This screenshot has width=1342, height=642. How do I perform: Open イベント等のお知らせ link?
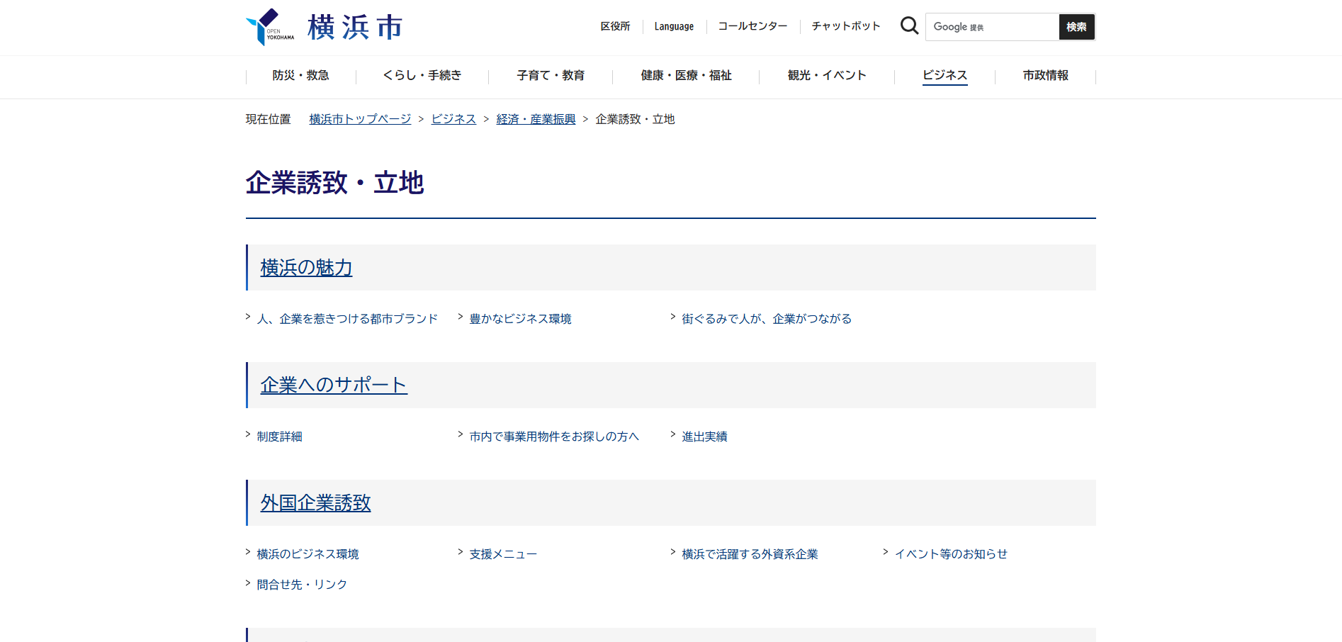(951, 554)
